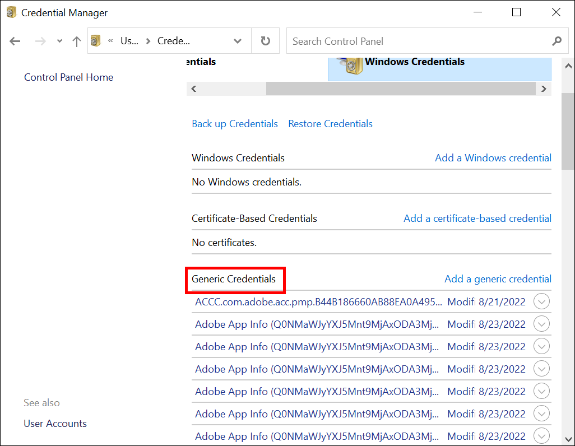Image resolution: width=575 pixels, height=446 pixels.
Task: Expand the last visible Adobe App Info chevron
Action: point(541,436)
